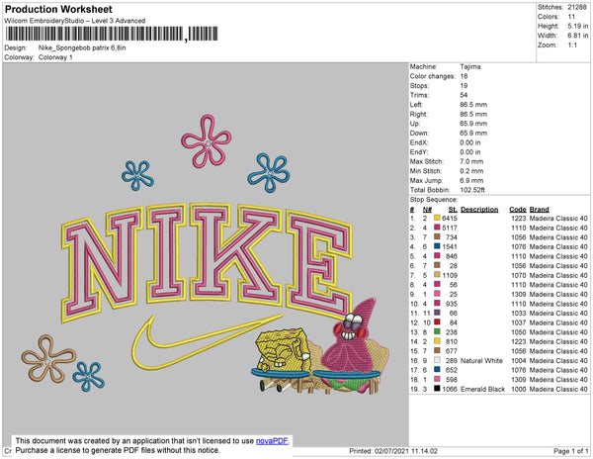Click thread code 1050 in stop 13

pyautogui.click(x=519, y=332)
